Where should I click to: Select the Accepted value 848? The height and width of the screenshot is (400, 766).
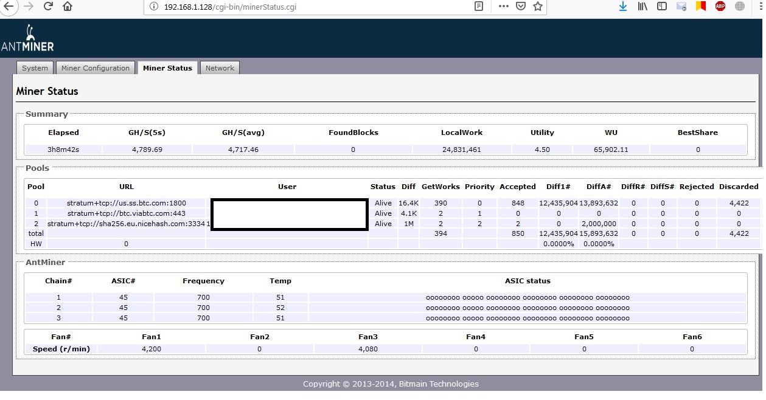[518, 203]
